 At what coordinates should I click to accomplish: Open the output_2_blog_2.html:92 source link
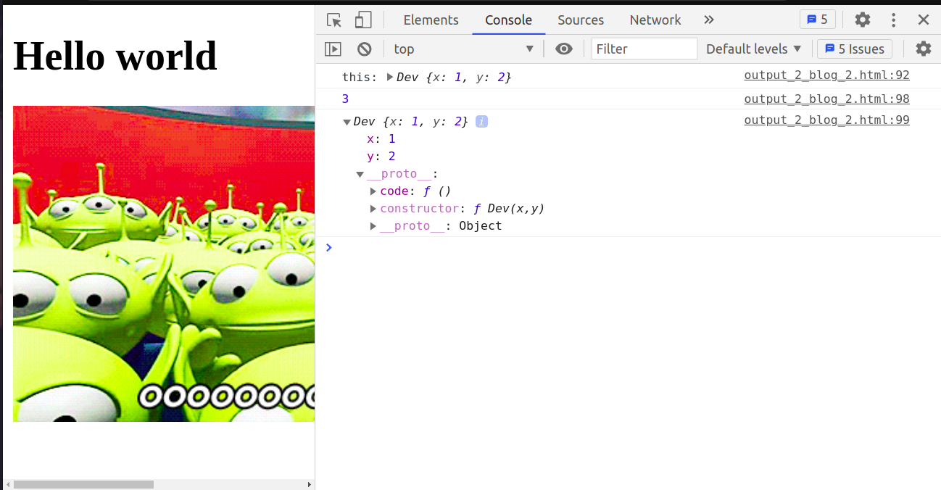pyautogui.click(x=826, y=75)
